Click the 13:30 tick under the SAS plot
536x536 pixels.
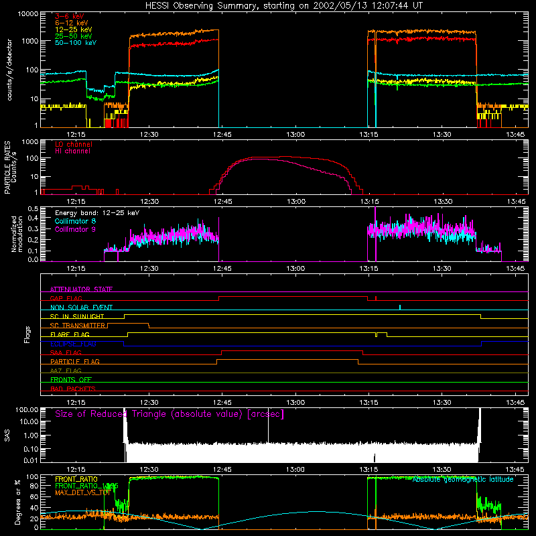[442, 470]
